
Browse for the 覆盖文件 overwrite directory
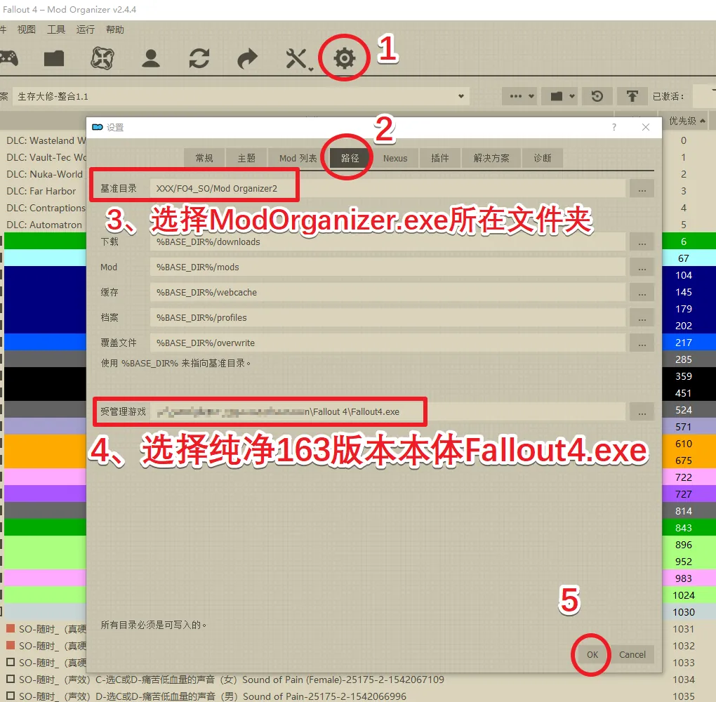click(x=642, y=343)
